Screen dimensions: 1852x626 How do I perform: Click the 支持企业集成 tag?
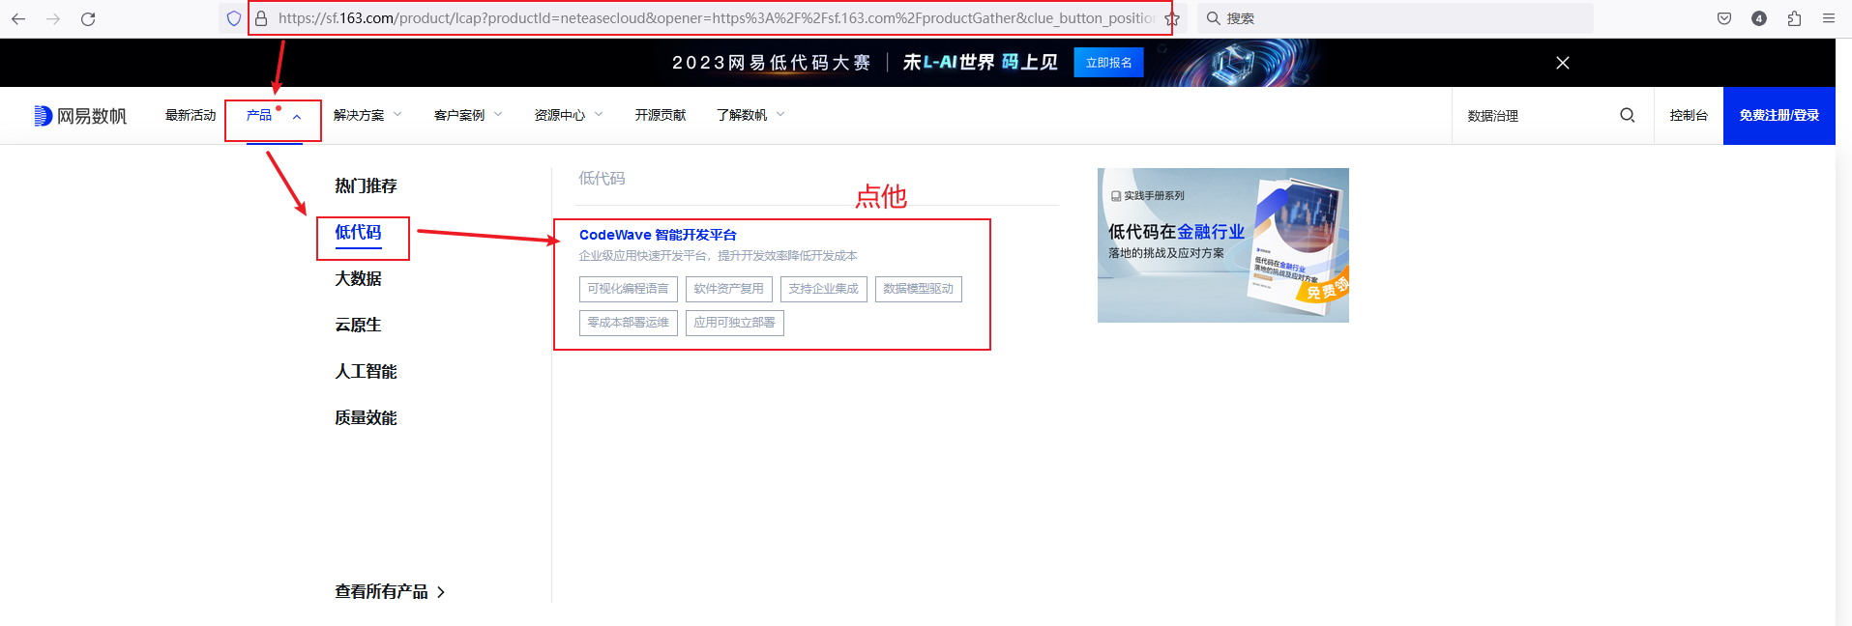[x=823, y=289]
